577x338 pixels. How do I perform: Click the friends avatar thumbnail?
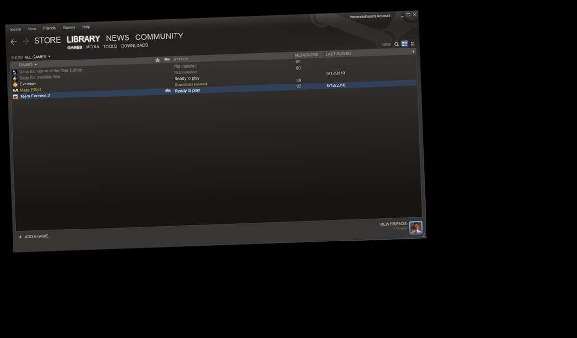tap(415, 228)
